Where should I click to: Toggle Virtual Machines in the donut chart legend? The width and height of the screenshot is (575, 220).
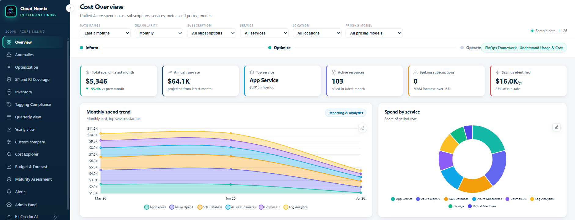(x=482, y=206)
